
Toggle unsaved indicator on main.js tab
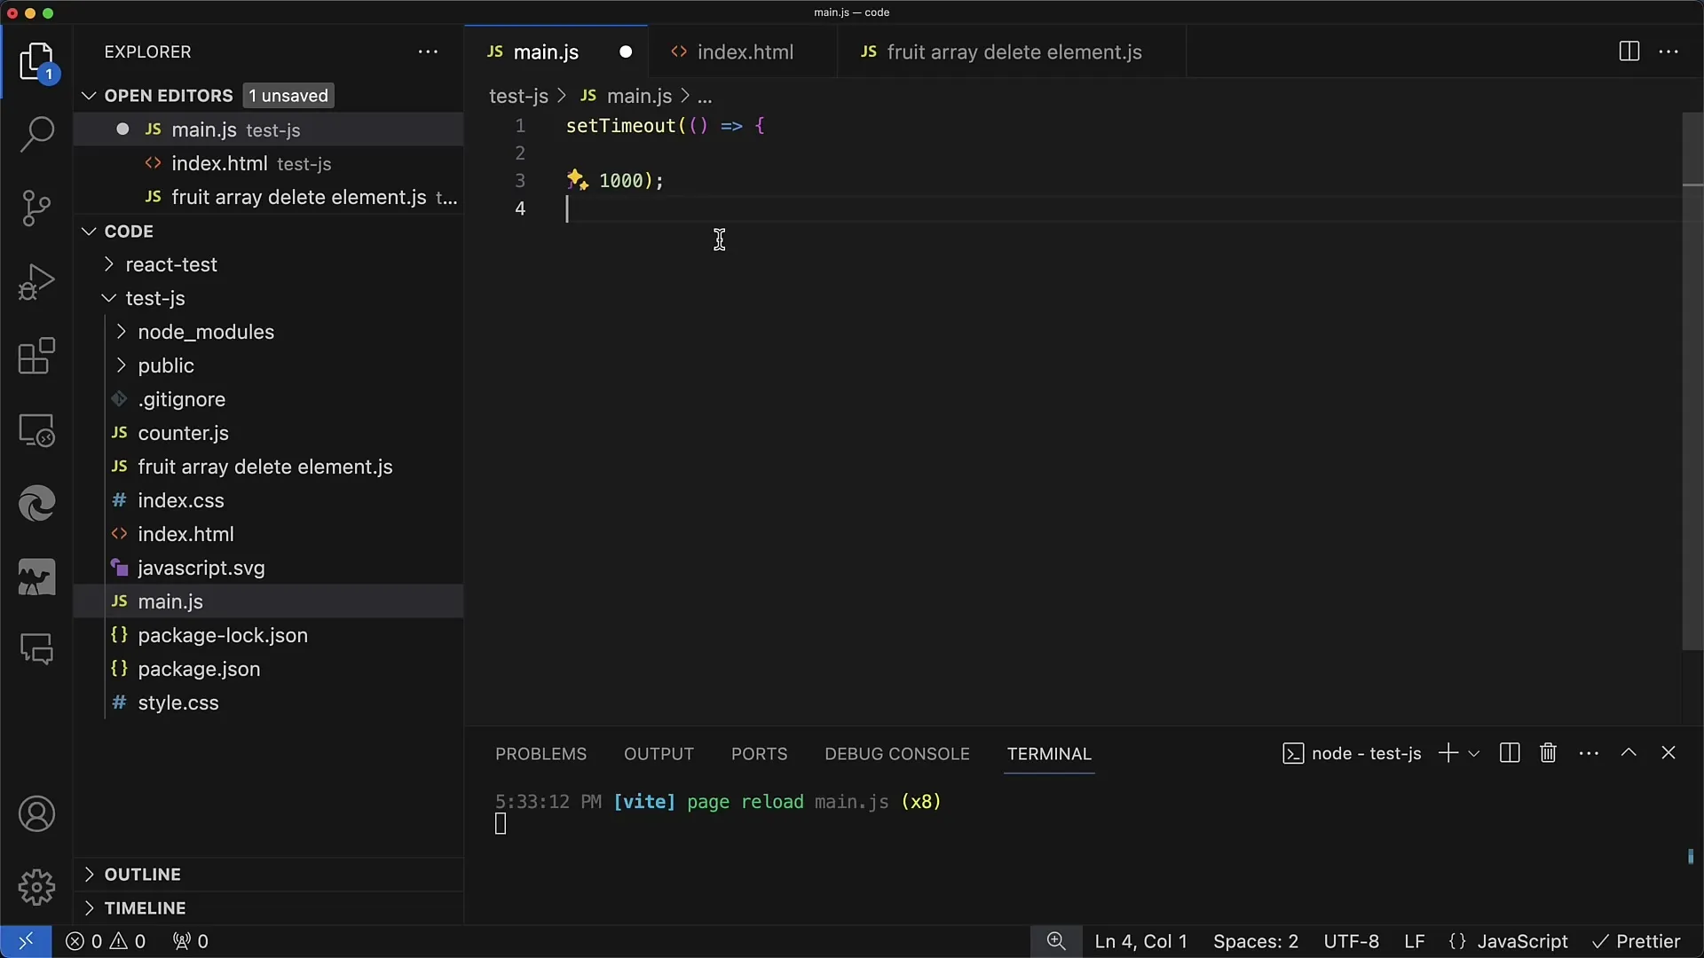(627, 51)
